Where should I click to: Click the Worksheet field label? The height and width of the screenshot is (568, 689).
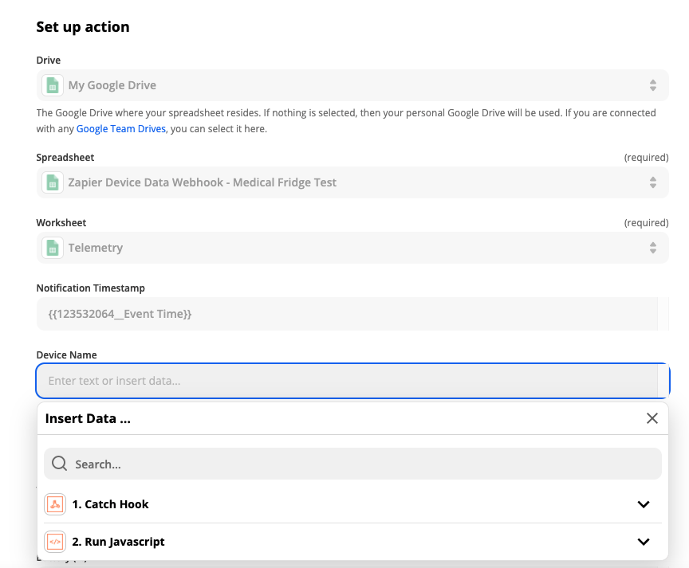point(61,222)
